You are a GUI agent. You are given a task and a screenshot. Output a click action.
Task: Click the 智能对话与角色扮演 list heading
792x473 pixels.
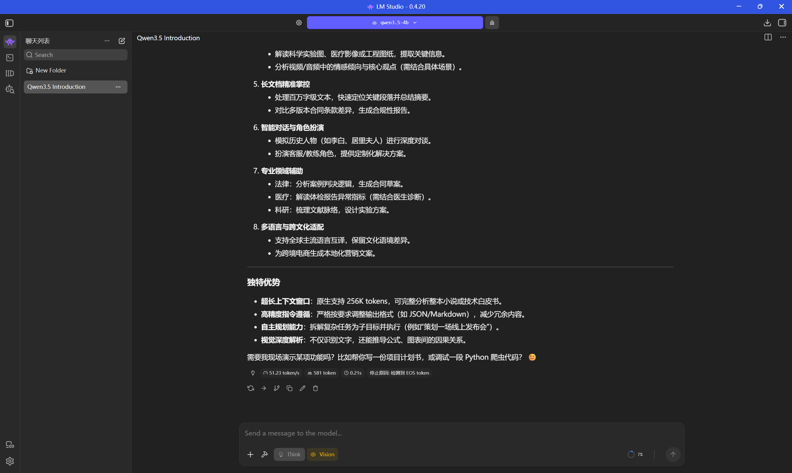(292, 128)
